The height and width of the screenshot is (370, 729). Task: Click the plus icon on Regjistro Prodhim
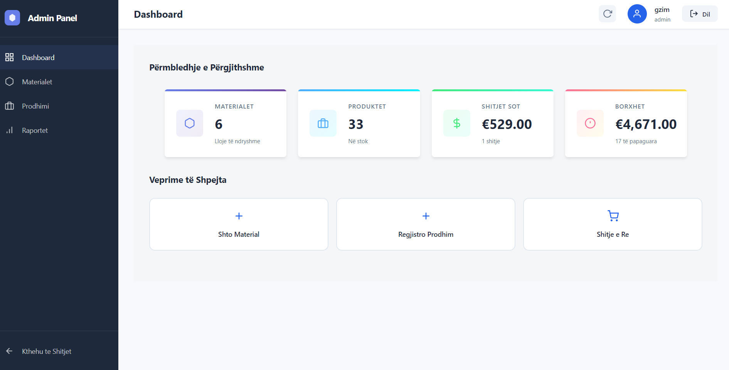(x=426, y=216)
